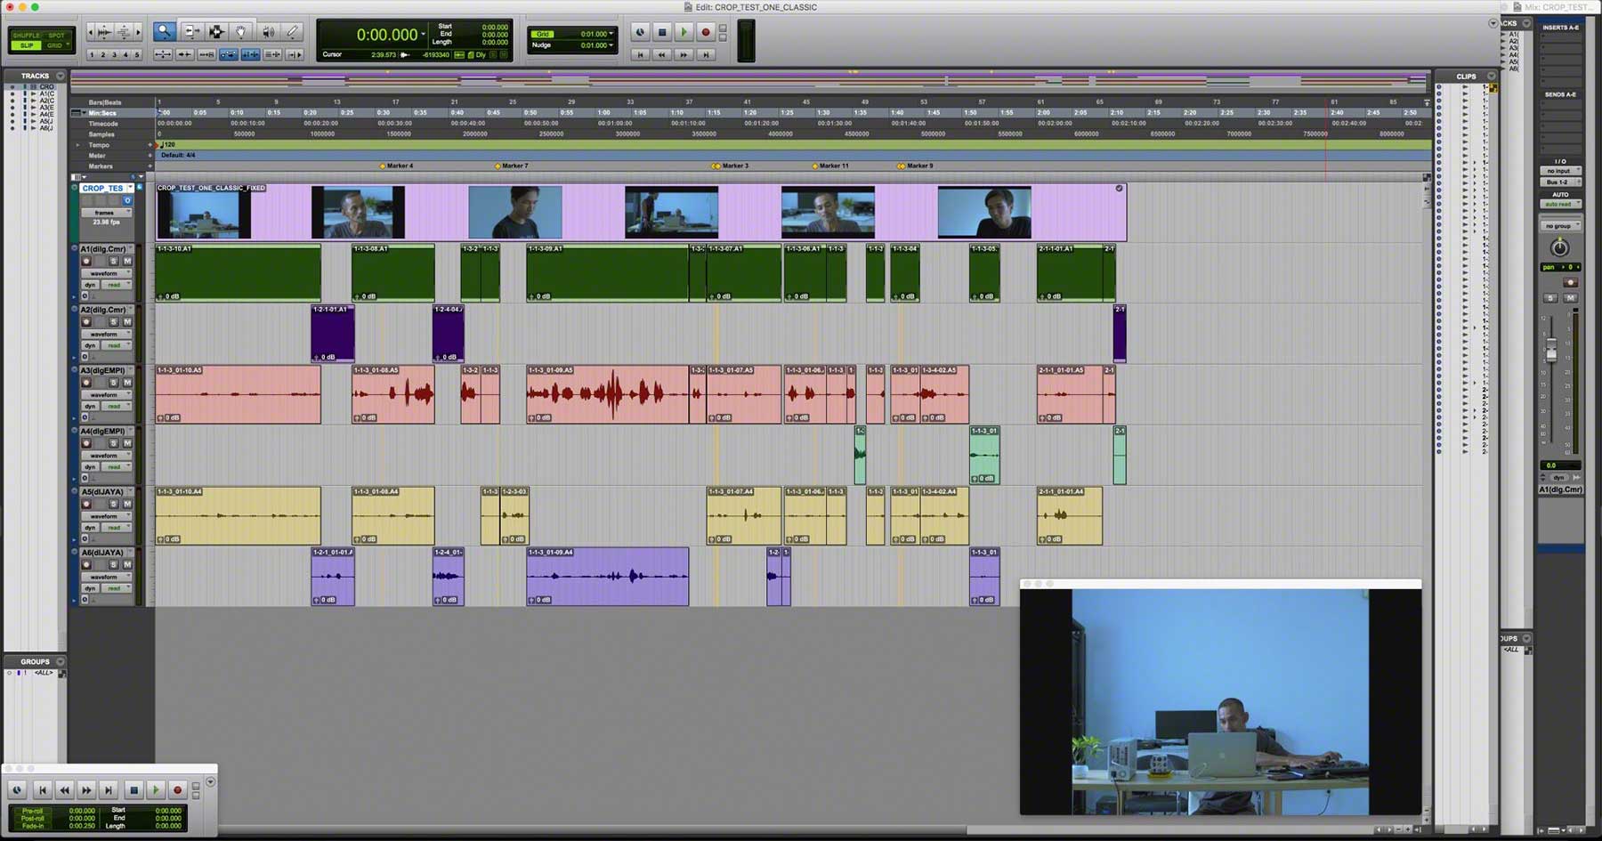Select the Zoomer tool in the toolbar
This screenshot has width=1602, height=841.
point(164,32)
